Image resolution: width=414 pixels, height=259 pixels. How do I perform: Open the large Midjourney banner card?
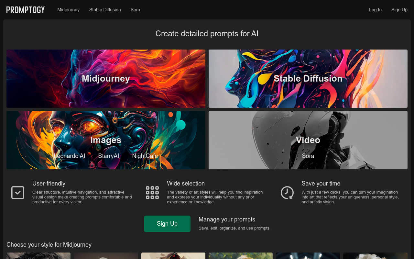[x=106, y=79]
